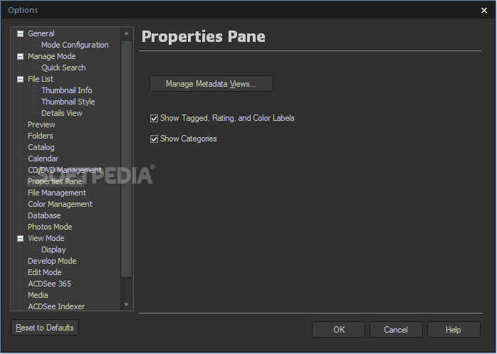Screen dimensions: 497x354
Task: Open Help for options
Action: coord(454,330)
